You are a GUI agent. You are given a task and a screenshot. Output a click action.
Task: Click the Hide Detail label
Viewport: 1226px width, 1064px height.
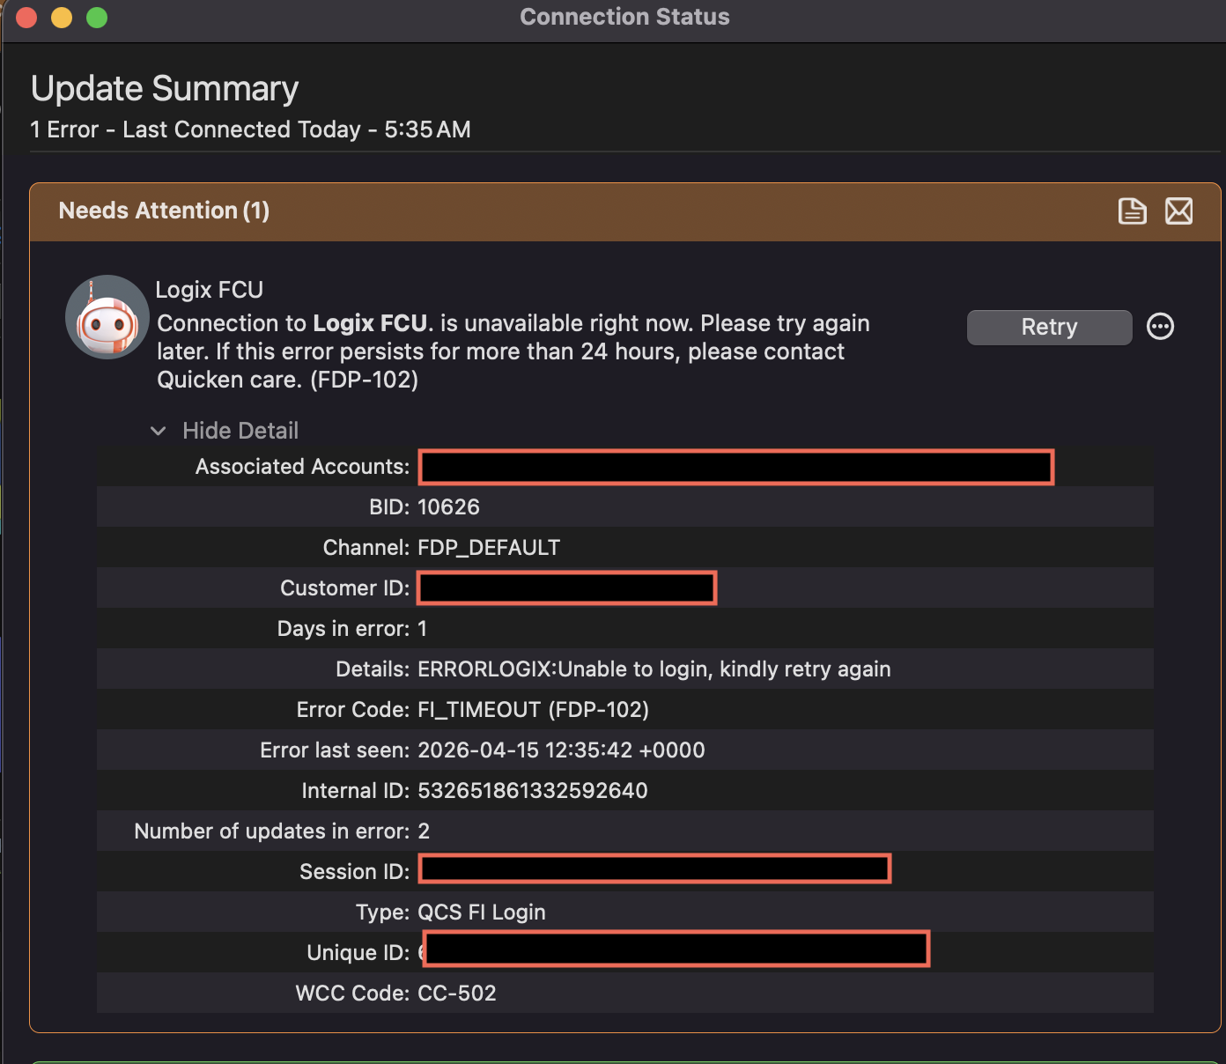tap(240, 431)
